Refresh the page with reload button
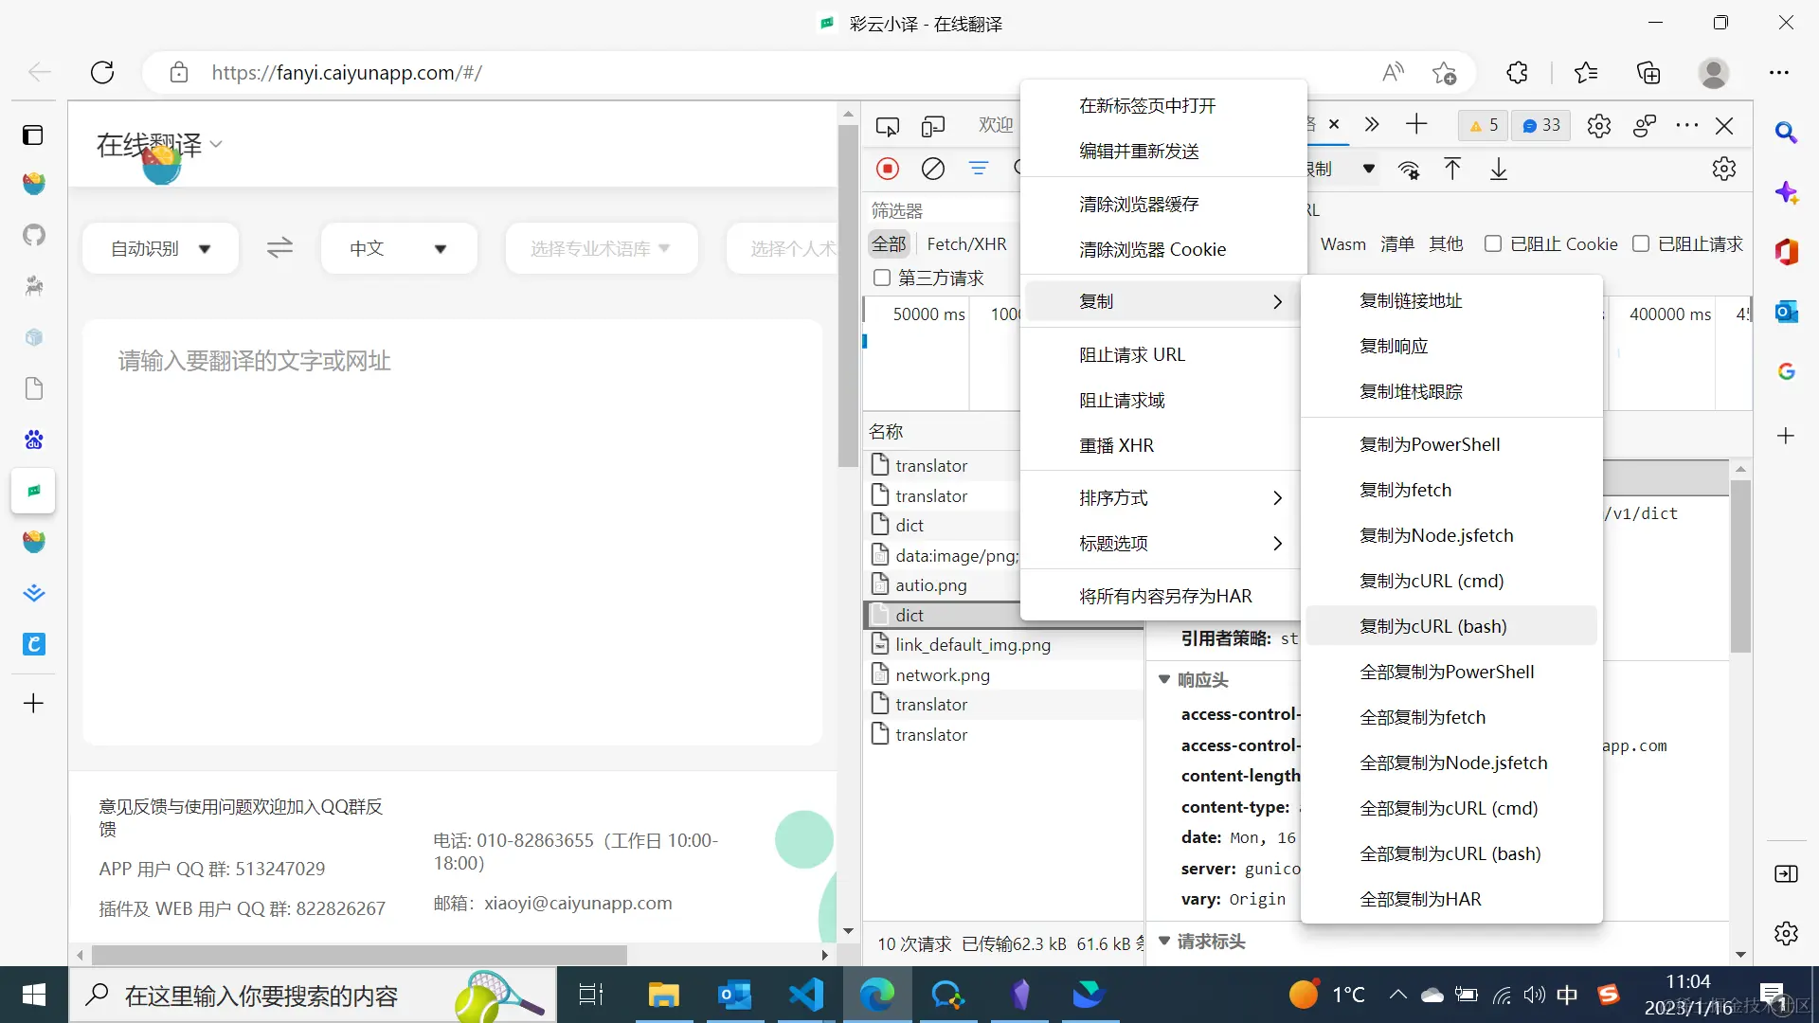Image resolution: width=1819 pixels, height=1023 pixels. pos(102,73)
